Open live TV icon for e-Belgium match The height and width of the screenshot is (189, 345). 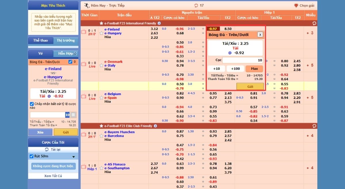click(x=84, y=97)
